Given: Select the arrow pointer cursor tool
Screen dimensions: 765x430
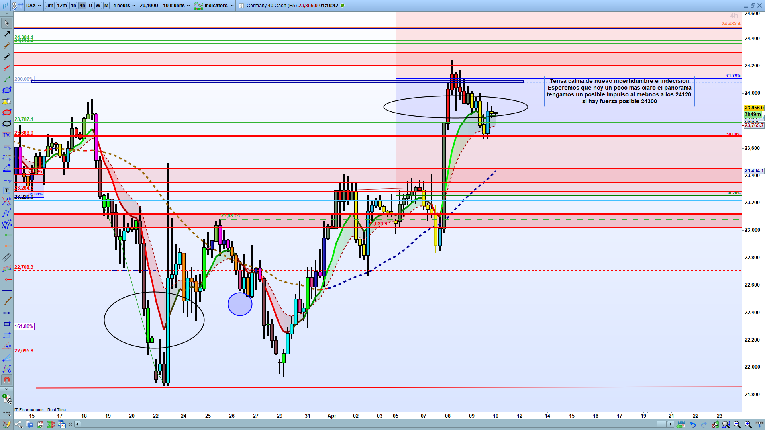Looking at the screenshot, I should [x=7, y=23].
